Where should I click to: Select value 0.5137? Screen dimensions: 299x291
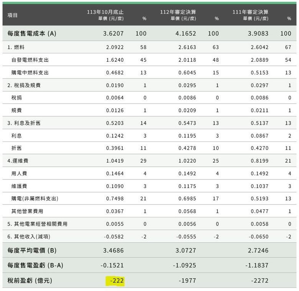tap(260, 123)
